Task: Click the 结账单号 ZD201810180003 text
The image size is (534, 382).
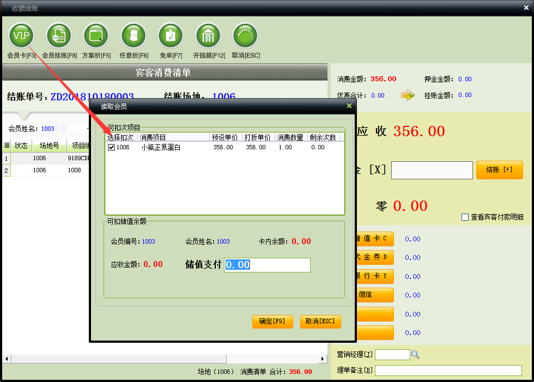Action: click(x=92, y=96)
